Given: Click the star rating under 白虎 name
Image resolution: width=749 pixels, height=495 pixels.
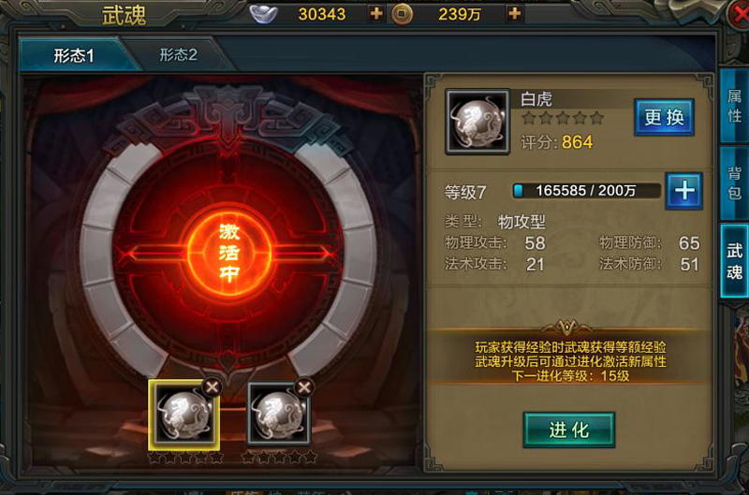Looking at the screenshot, I should (x=564, y=118).
